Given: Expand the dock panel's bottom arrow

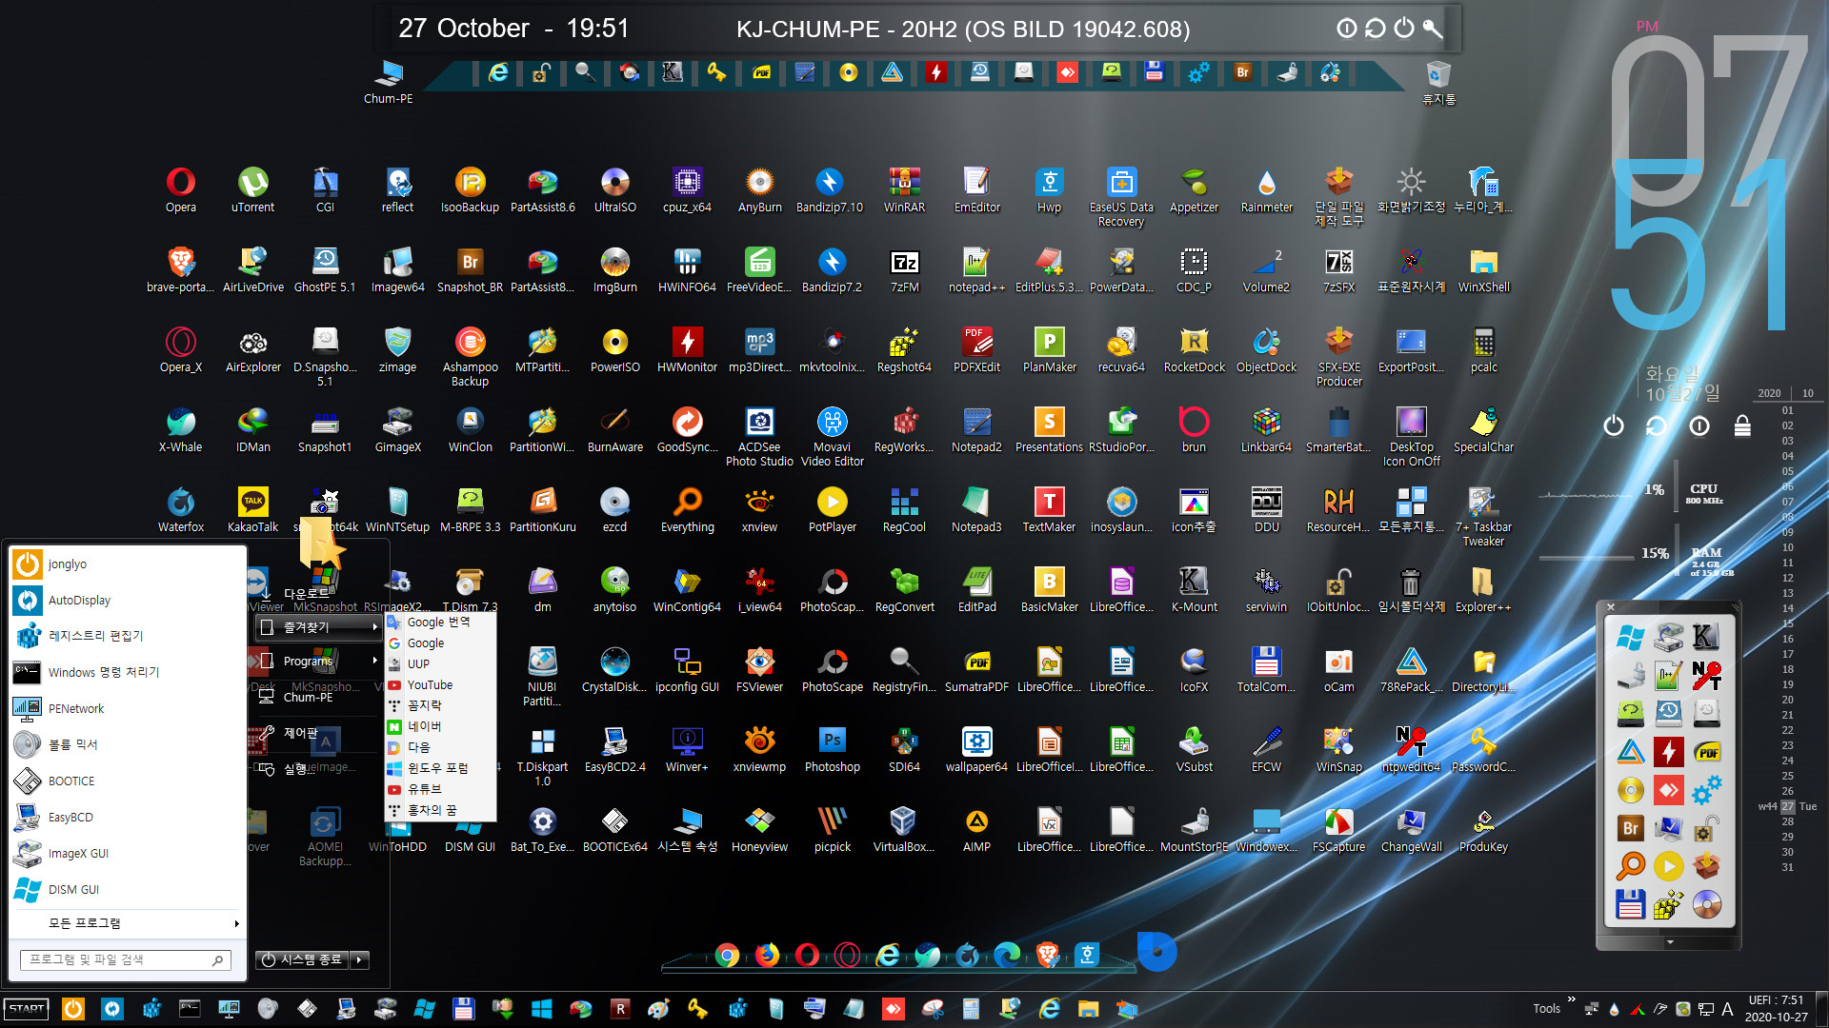Looking at the screenshot, I should 1669,942.
